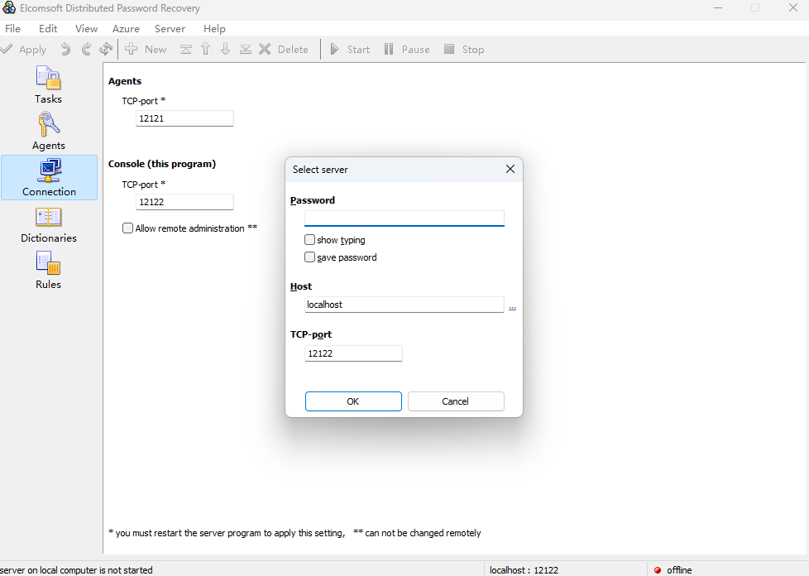Click the 'Console (this program)' heading
The width and height of the screenshot is (809, 576).
tap(162, 164)
